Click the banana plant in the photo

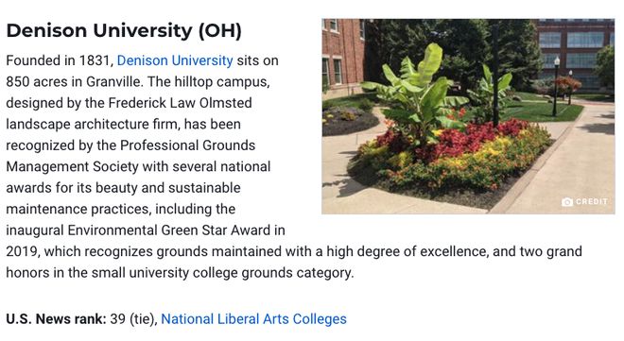pyautogui.click(x=418, y=94)
